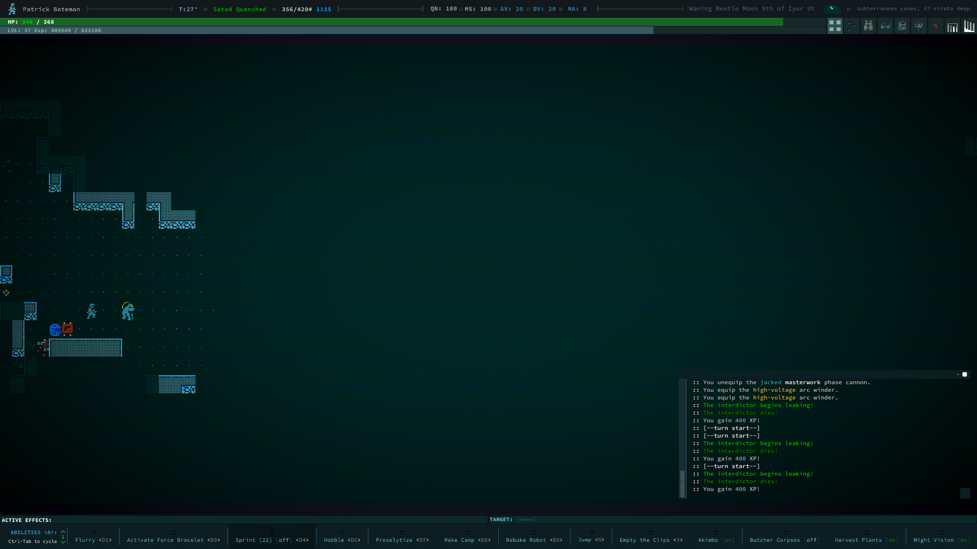Click the binoculars look icon

coord(869,26)
